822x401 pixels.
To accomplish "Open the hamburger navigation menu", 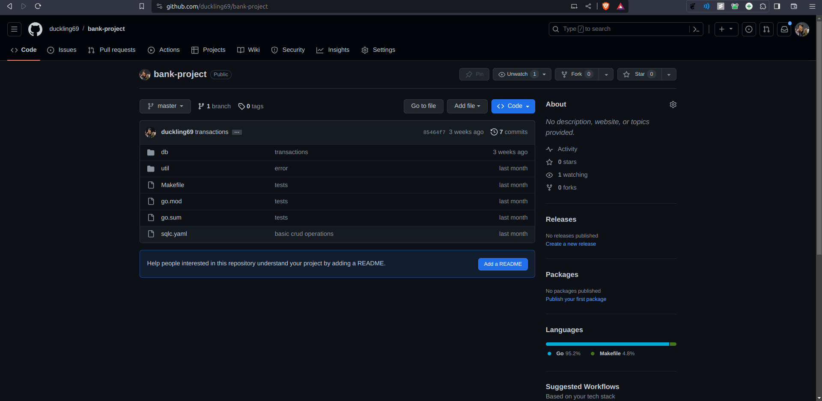I will pyautogui.click(x=14, y=29).
